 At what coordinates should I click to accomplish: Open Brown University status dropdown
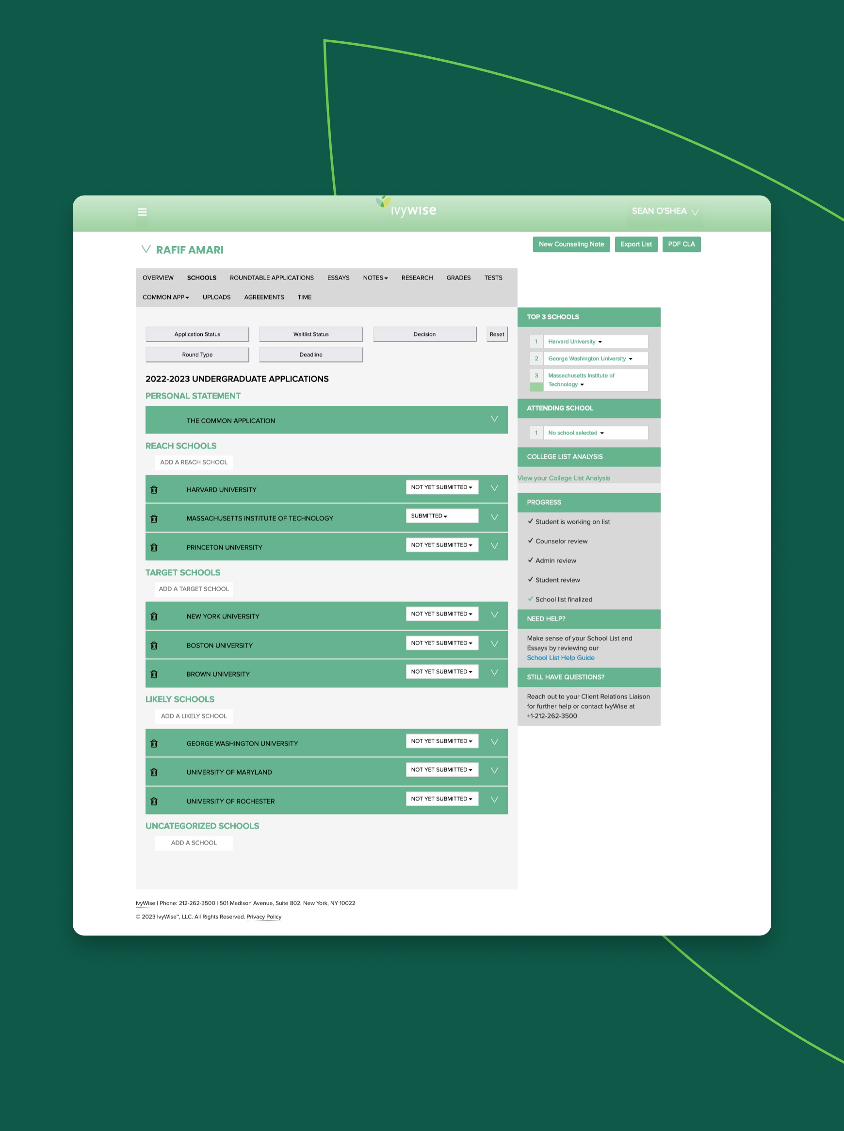click(442, 672)
